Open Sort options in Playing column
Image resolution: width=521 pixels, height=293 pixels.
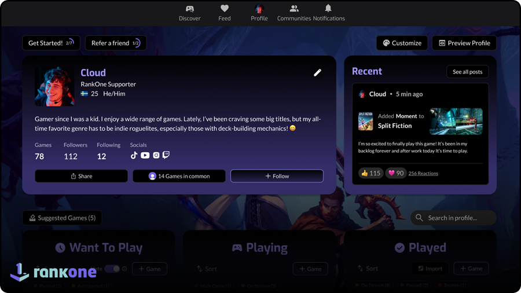tap(206, 269)
